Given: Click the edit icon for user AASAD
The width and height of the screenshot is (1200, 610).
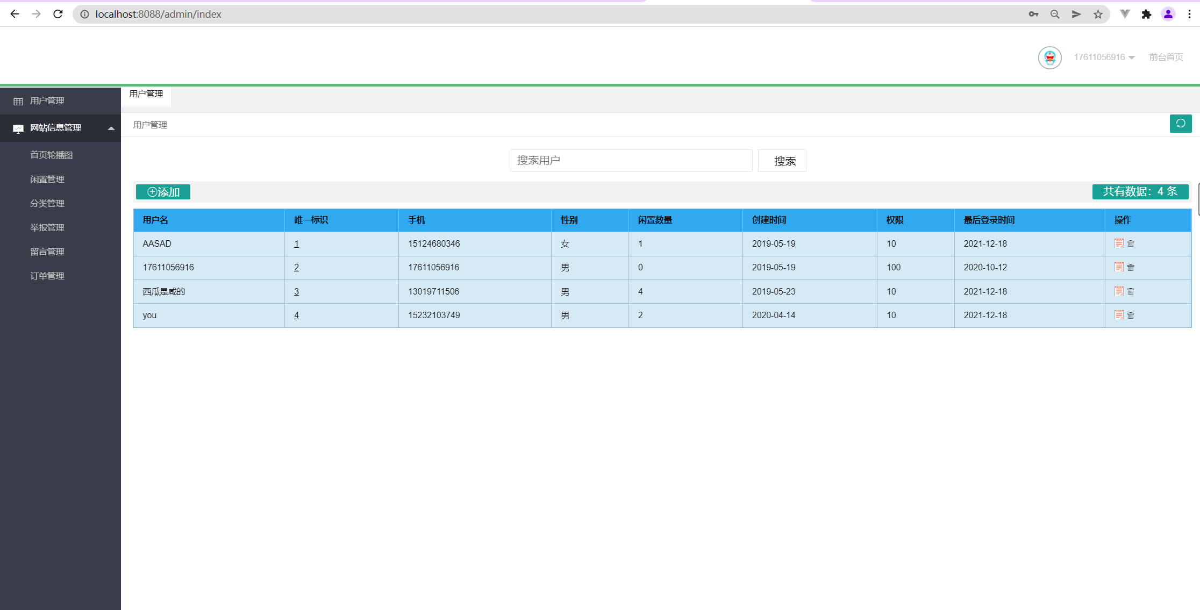Looking at the screenshot, I should click(x=1119, y=243).
